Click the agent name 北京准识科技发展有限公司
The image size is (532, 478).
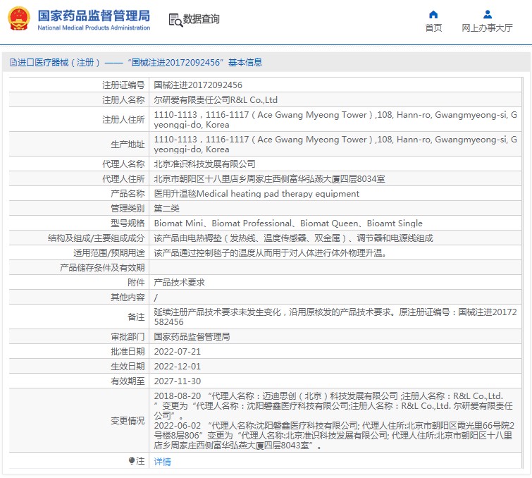pos(199,164)
